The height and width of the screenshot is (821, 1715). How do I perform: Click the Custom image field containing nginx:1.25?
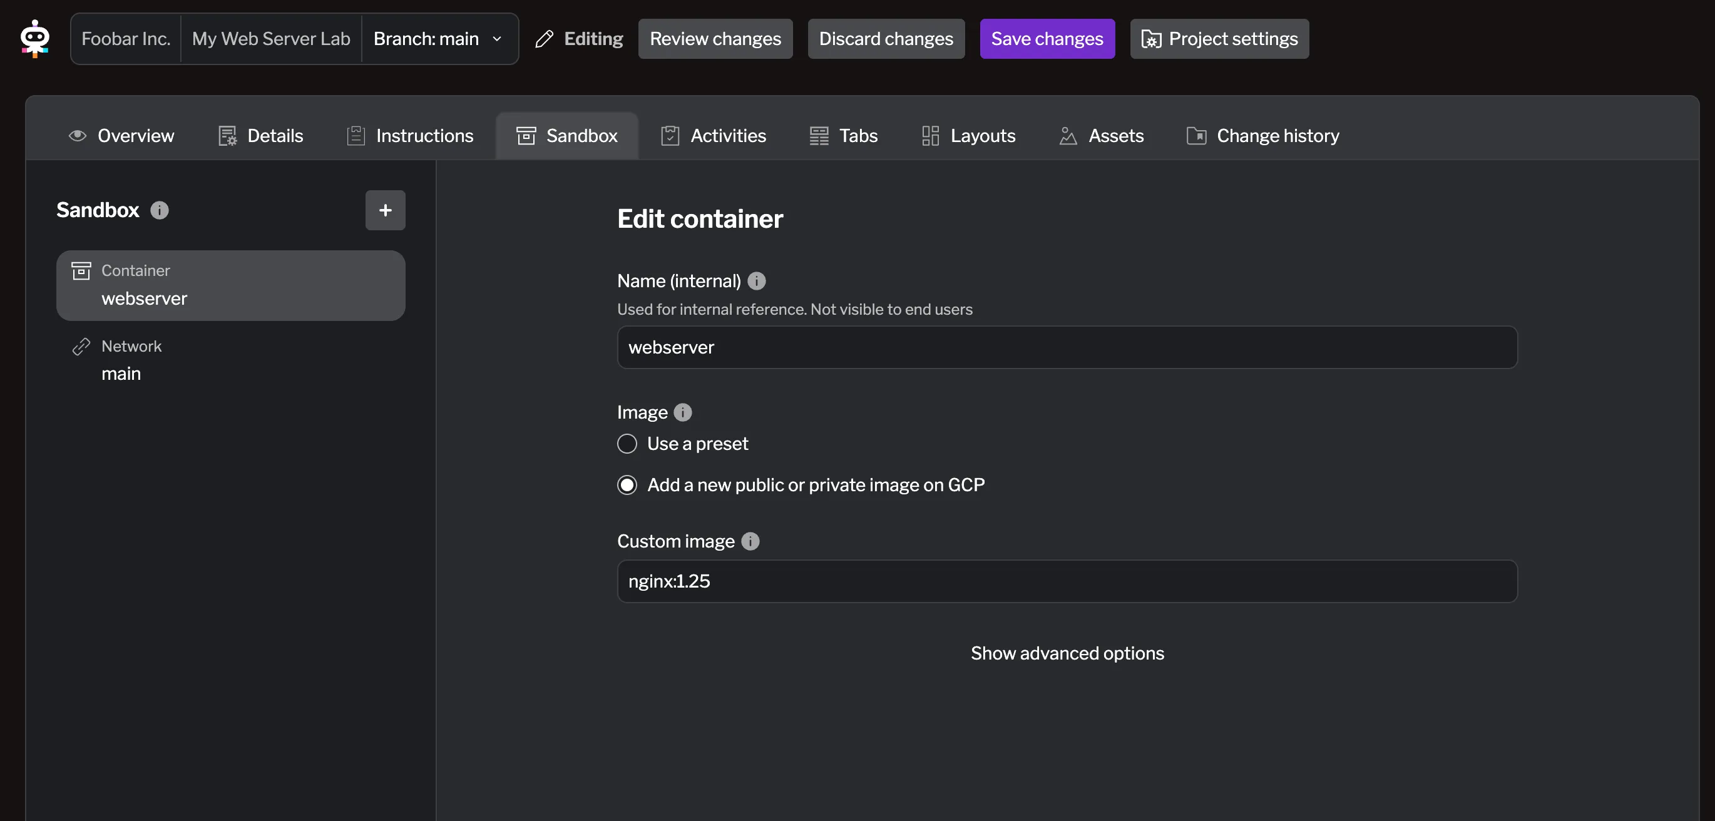(x=1067, y=581)
